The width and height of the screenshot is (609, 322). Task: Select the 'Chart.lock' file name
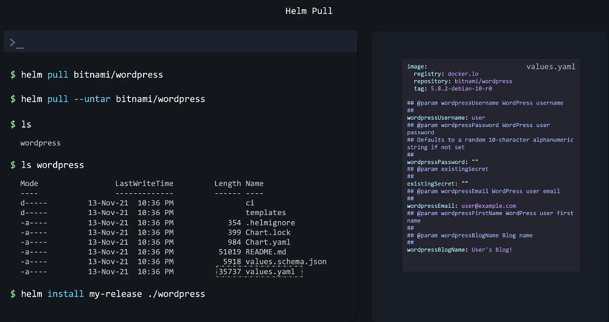click(268, 232)
